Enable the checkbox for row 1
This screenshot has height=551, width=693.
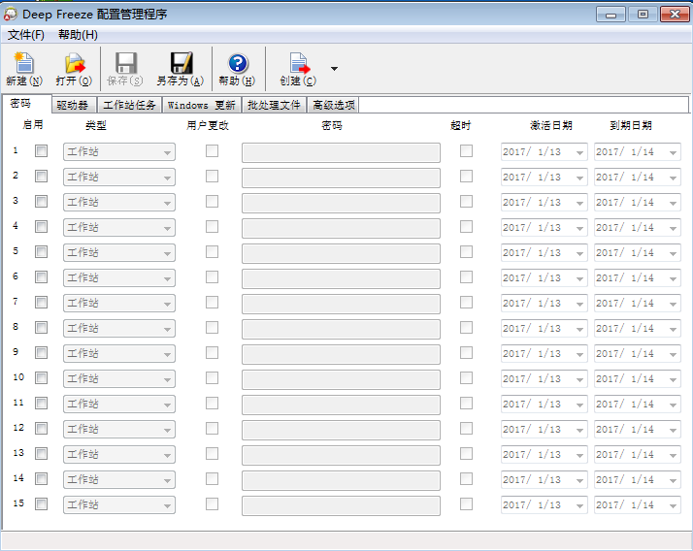tap(41, 151)
